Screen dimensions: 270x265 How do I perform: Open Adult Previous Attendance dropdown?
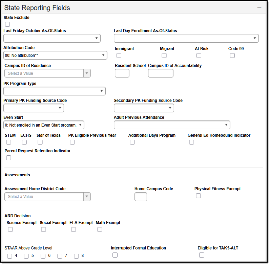172,125
